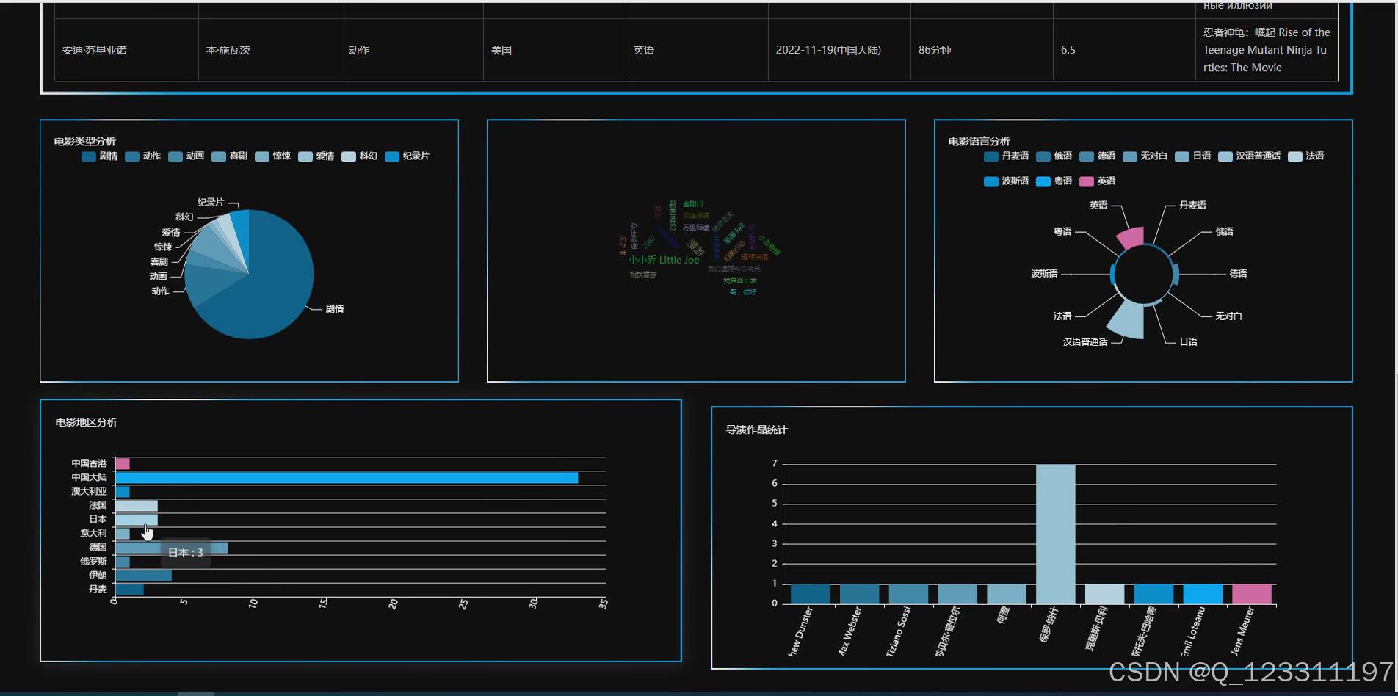This screenshot has height=696, width=1398.
Task: Toggle the 汉语普通话 legend item in 电影语言分析
Action: click(1250, 156)
